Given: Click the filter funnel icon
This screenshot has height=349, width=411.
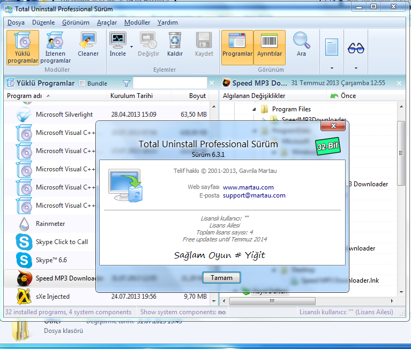Looking at the screenshot, I should click(126, 84).
